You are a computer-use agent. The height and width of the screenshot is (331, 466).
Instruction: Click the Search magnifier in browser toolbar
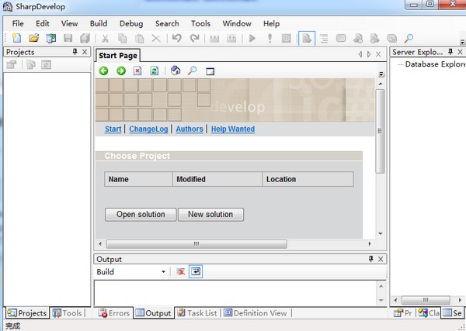[193, 71]
